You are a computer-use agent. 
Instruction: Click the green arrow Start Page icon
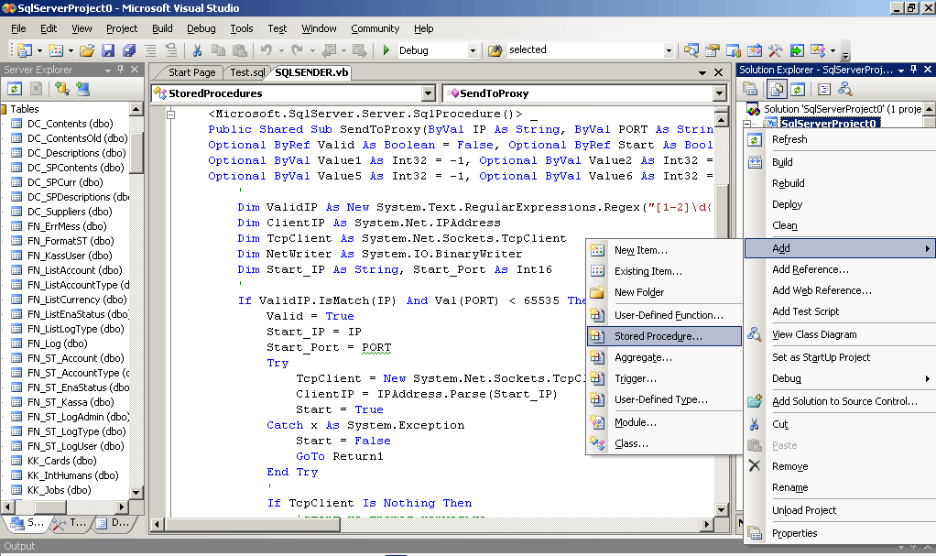click(x=796, y=50)
